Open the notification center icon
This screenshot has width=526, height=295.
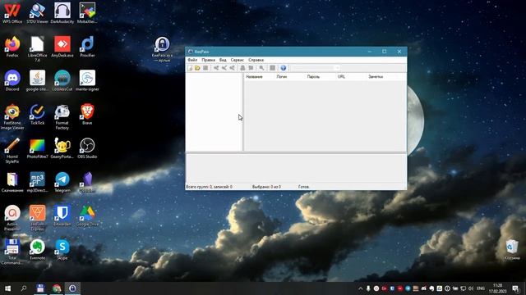point(516,288)
